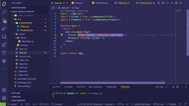Switch to the Products.jsx tab

click(146, 3)
